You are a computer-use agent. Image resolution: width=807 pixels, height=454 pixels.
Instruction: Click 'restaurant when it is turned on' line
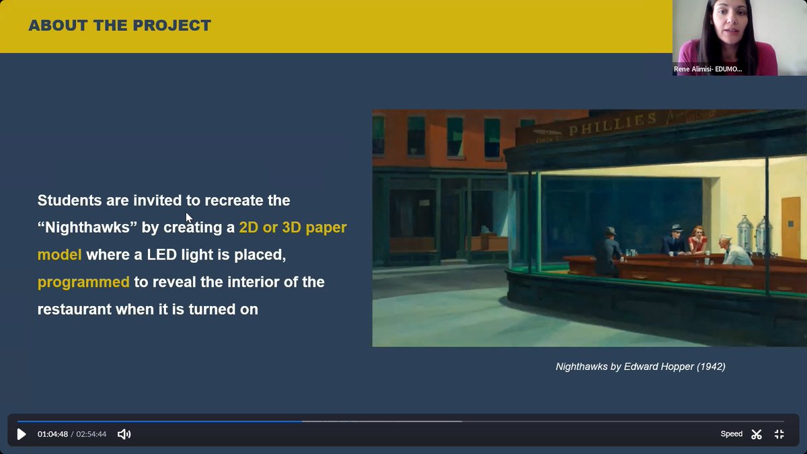click(x=148, y=310)
